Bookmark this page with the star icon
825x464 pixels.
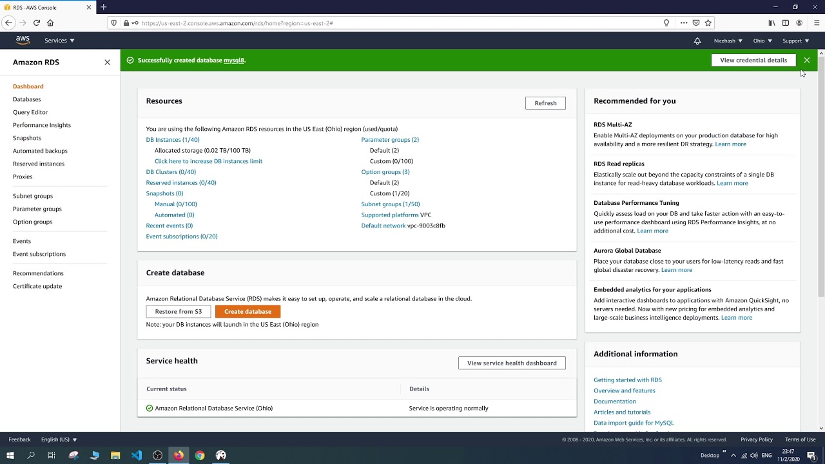click(708, 23)
